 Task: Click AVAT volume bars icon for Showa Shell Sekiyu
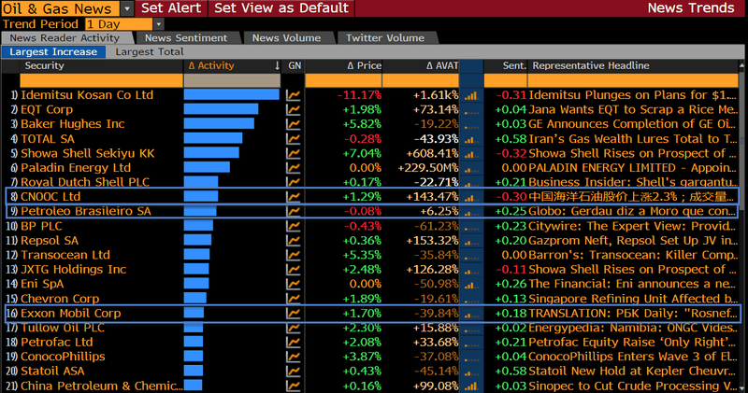tap(471, 154)
